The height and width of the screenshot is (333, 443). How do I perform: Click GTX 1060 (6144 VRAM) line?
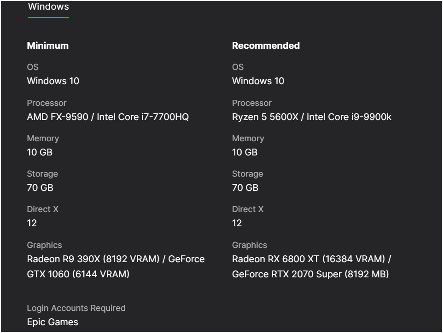(78, 274)
